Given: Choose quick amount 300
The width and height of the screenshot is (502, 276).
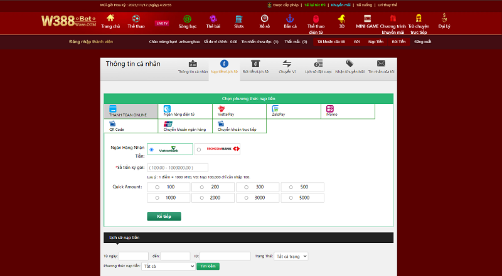Looking at the screenshot, I should tap(246, 187).
